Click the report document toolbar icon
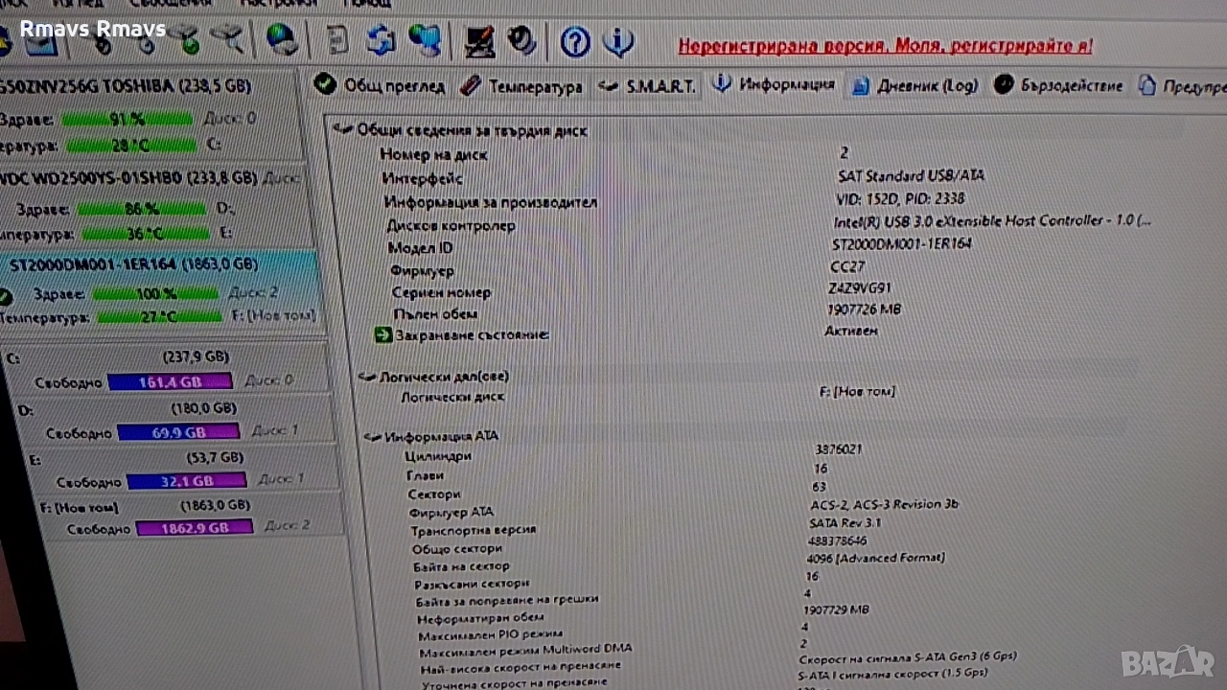The height and width of the screenshot is (690, 1227). click(337, 40)
